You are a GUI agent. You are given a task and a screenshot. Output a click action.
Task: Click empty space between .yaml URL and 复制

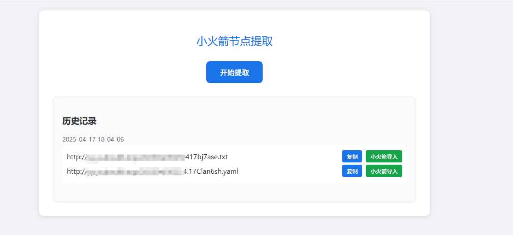pos(291,171)
